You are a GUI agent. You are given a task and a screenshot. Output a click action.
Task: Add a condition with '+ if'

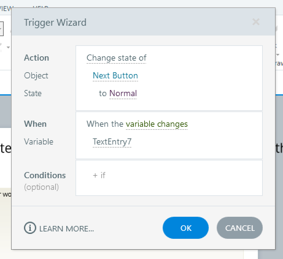99,175
